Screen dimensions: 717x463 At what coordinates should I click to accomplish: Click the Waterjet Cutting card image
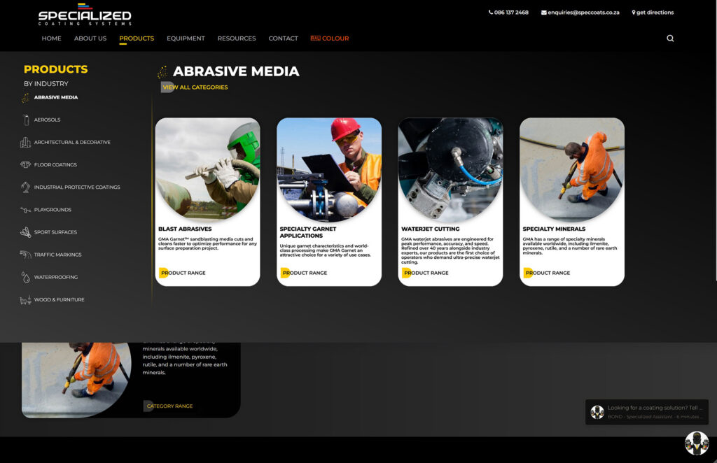(x=450, y=169)
